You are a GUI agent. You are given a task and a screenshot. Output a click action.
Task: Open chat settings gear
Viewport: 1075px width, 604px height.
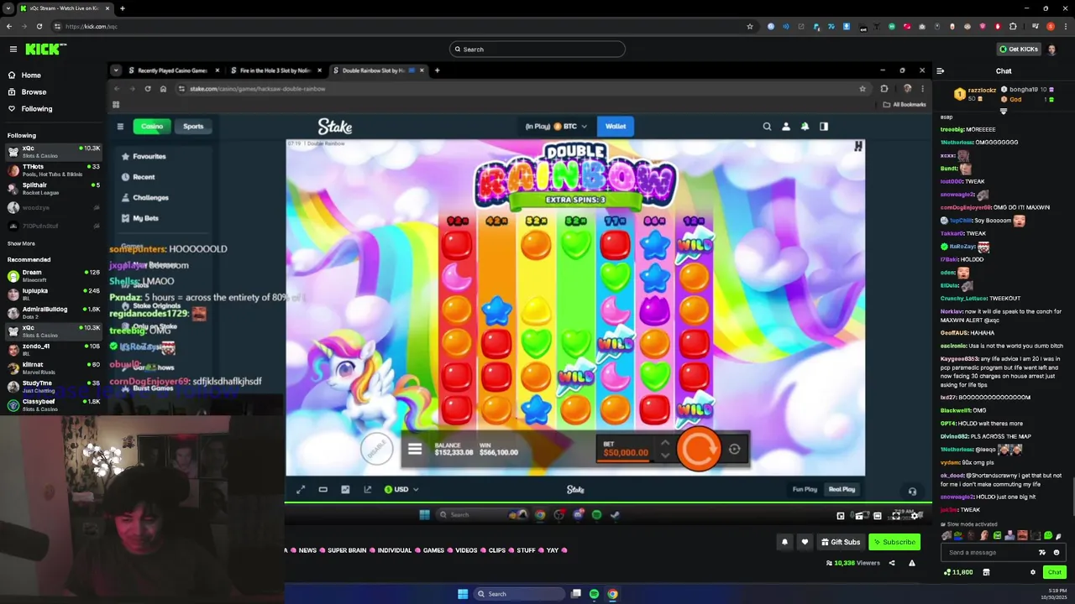tap(1033, 572)
